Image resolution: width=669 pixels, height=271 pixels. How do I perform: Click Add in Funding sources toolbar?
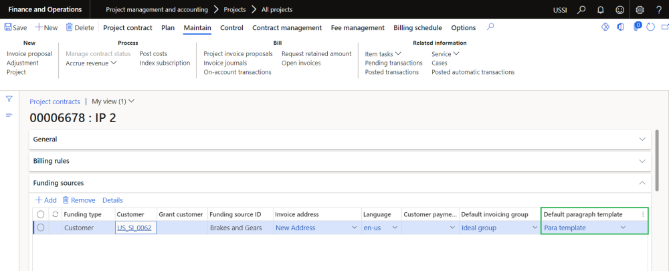point(45,200)
